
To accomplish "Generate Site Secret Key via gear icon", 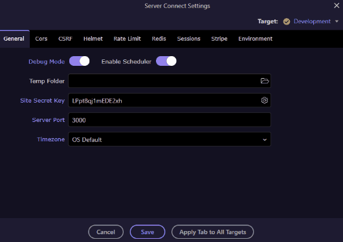I will tap(265, 101).
